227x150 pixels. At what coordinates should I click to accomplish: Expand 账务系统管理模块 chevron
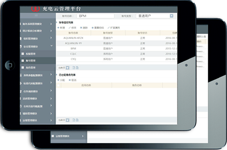(51, 24)
